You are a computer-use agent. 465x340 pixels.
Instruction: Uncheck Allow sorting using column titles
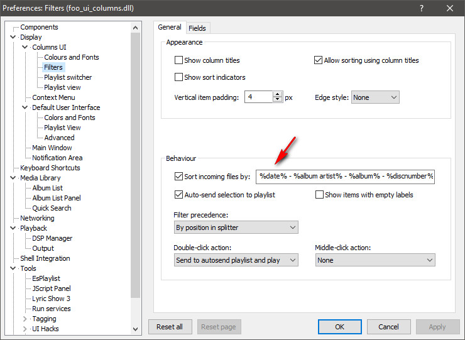coord(319,61)
